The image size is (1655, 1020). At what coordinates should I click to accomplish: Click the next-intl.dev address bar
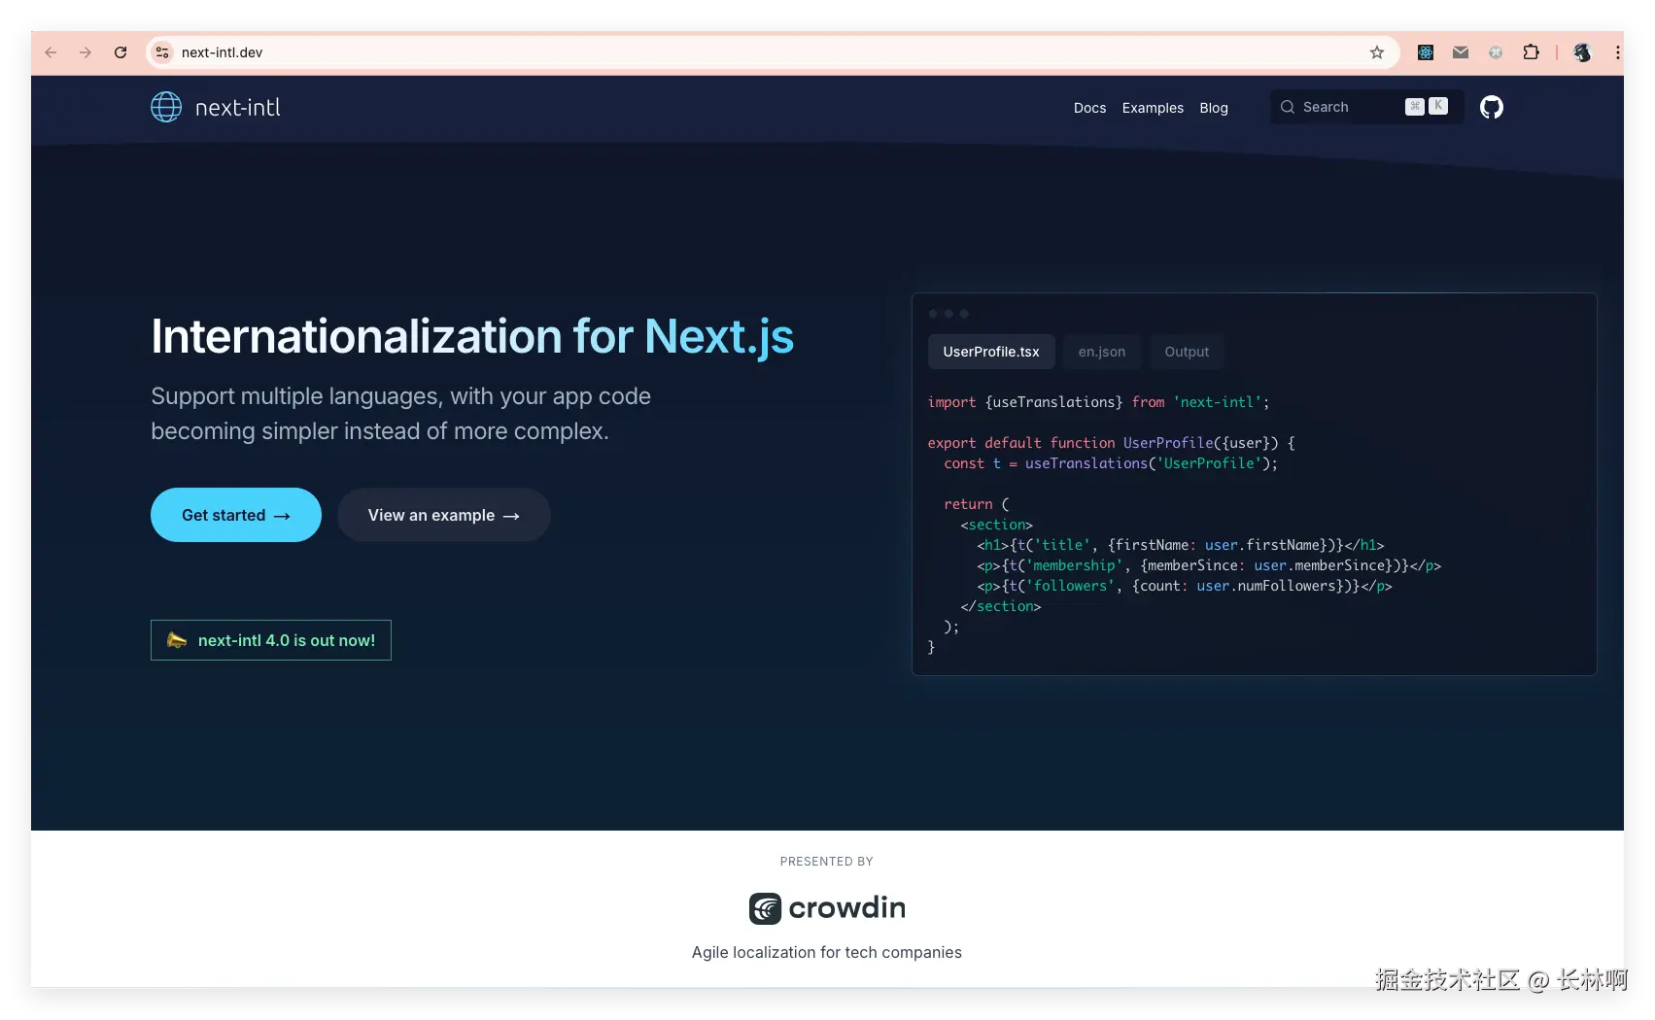tap(773, 52)
